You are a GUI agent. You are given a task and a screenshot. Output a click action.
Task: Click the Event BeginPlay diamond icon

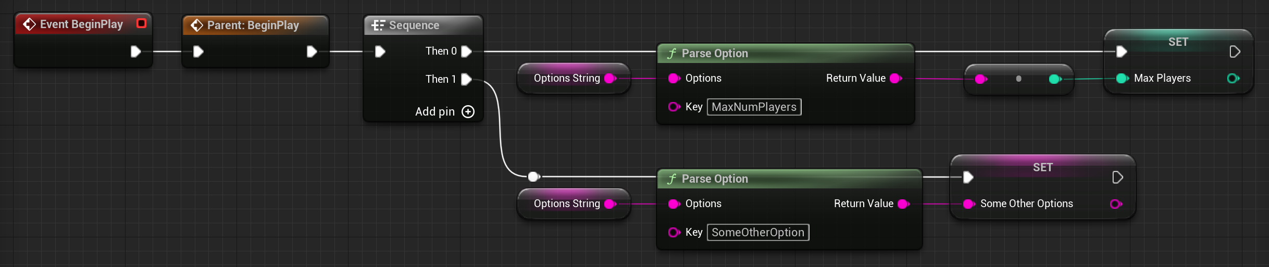(x=29, y=24)
